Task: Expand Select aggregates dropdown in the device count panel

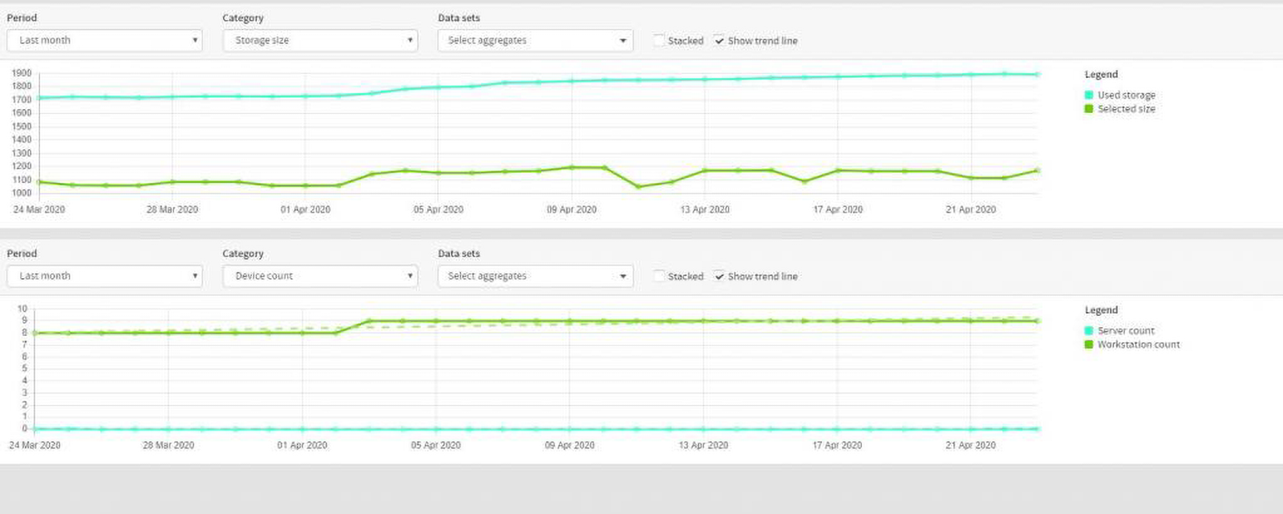Action: pos(535,276)
